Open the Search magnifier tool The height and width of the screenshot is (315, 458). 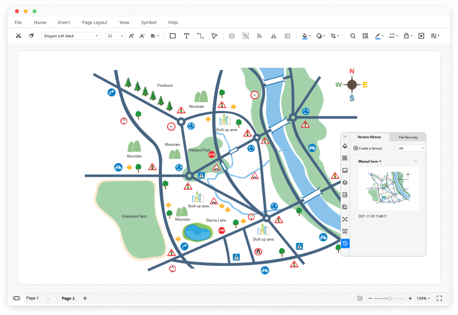(x=353, y=36)
